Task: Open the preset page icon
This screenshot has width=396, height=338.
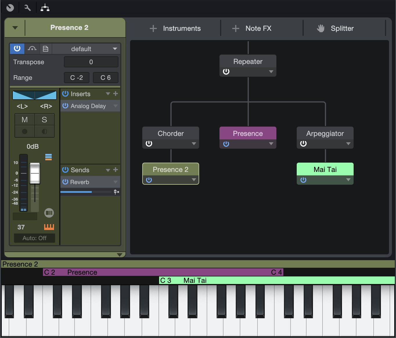Action: tap(46, 48)
